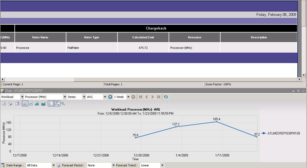Click the 1/11/2009 time axis label
This screenshot has height=168, width=307.
point(222,155)
